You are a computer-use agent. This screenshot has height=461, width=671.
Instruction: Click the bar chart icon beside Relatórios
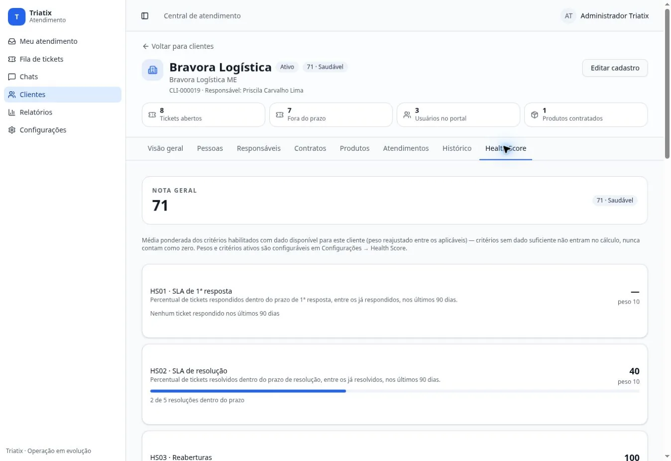point(12,113)
